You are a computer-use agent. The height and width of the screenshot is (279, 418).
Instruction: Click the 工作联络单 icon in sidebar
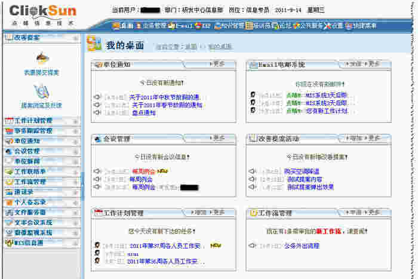(9, 171)
